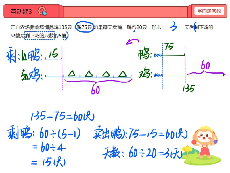Click the handwritten line =60÷4
Image resolution: width=230 pixels, height=173 pixels.
tap(49, 147)
